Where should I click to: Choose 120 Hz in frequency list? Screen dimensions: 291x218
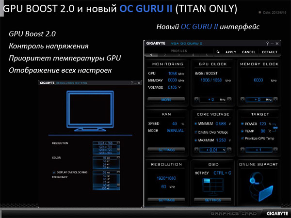tap(105, 188)
